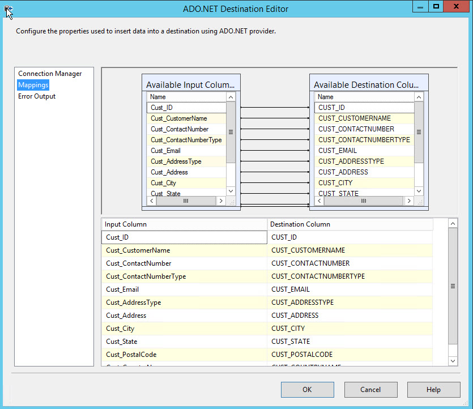Click the mapping grid vertical scrollbar thumb
This screenshot has height=409, width=473.
point(453,286)
